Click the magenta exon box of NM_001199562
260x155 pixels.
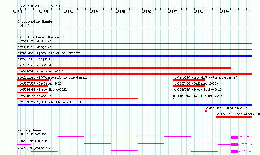point(235,145)
